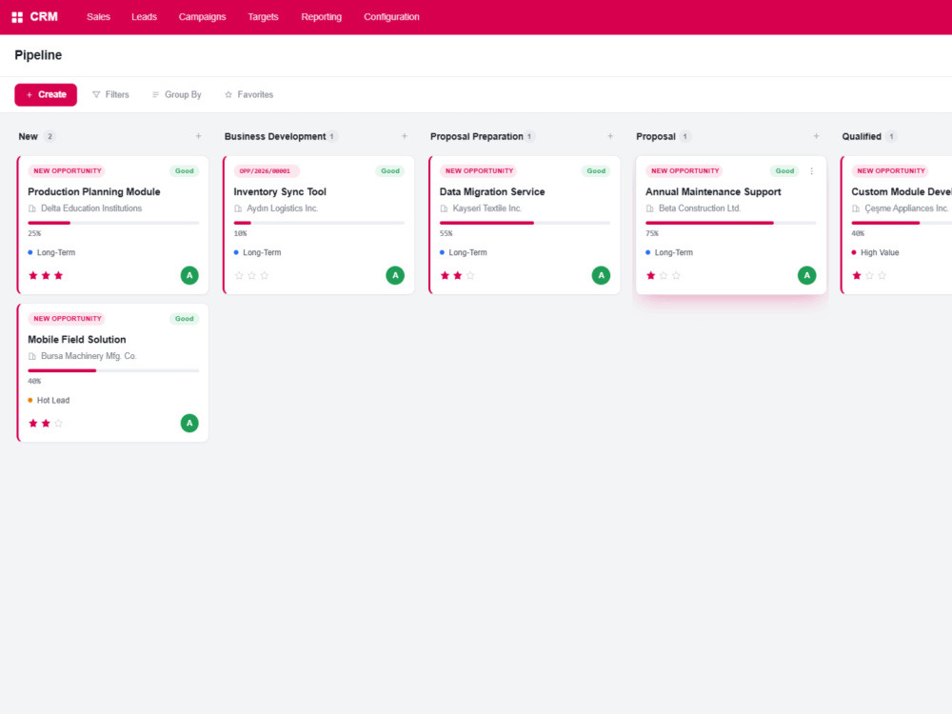Click Long-Term tag on Inventory Sync Tool card
Image resolution: width=952 pixels, height=714 pixels.
click(x=257, y=252)
